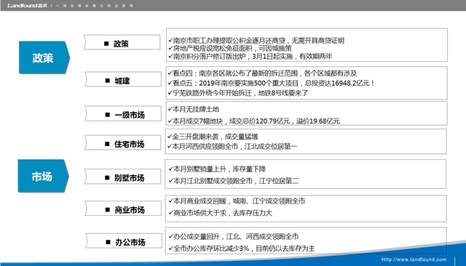
Task: Click checkmark before 看点四 line
Action: (170, 73)
